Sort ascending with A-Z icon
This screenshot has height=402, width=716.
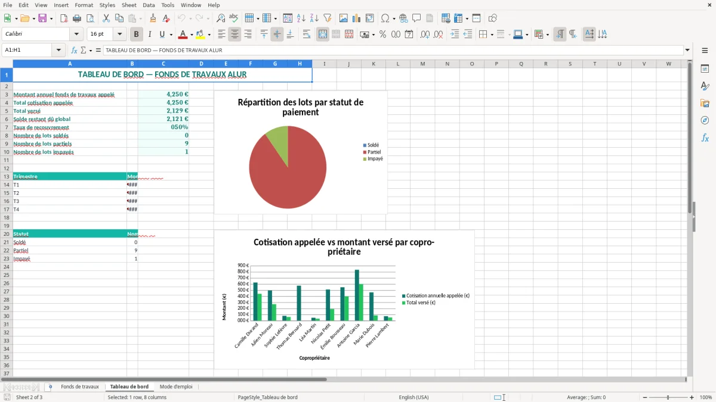pos(301,18)
